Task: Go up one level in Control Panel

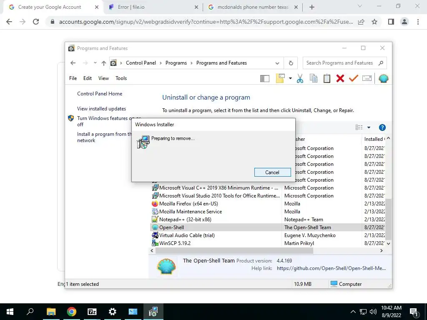Action: 104,63
